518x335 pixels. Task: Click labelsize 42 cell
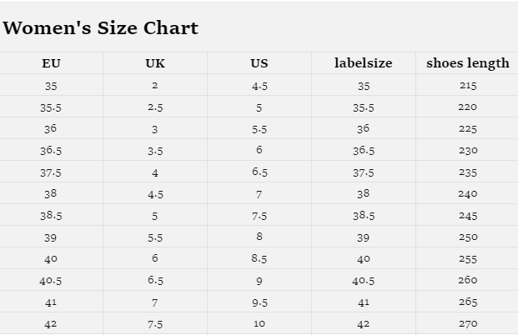point(363,323)
